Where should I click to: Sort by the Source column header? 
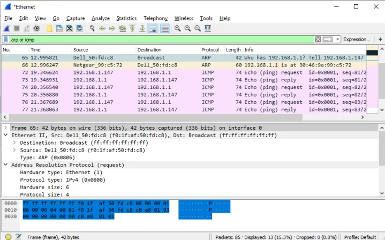(104, 50)
